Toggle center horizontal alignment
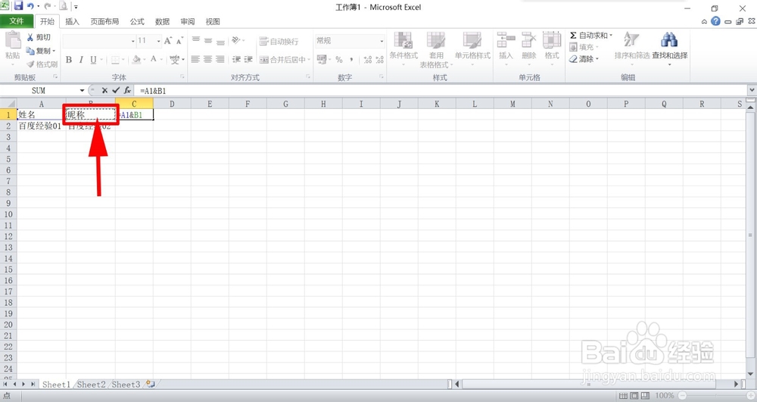 (207, 59)
